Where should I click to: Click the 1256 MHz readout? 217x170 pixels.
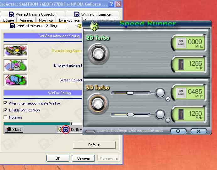(x=195, y=64)
